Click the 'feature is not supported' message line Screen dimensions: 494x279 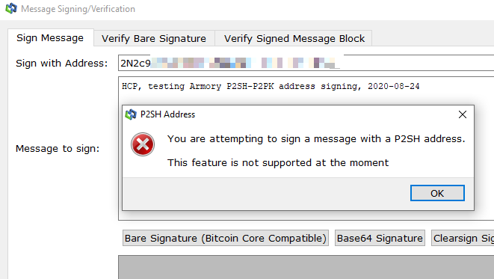point(278,162)
